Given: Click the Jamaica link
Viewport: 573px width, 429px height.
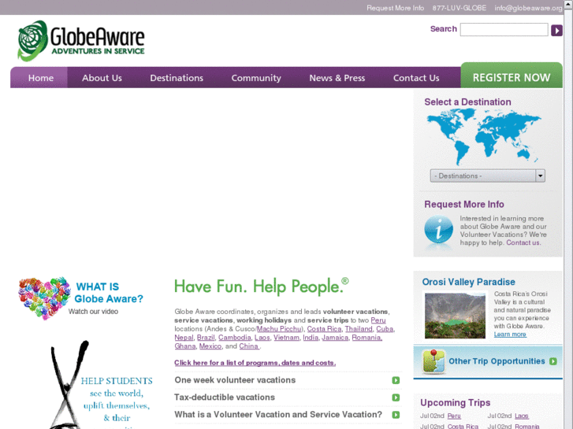Looking at the screenshot, I should point(335,338).
